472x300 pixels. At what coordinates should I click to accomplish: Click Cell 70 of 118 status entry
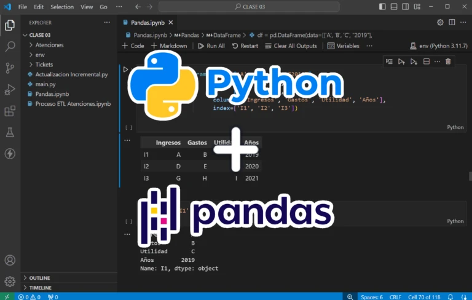point(424,297)
